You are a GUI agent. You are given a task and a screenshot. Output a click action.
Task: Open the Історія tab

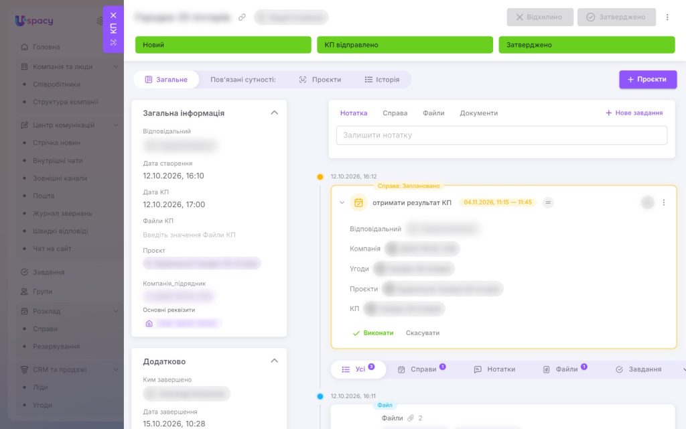(382, 80)
